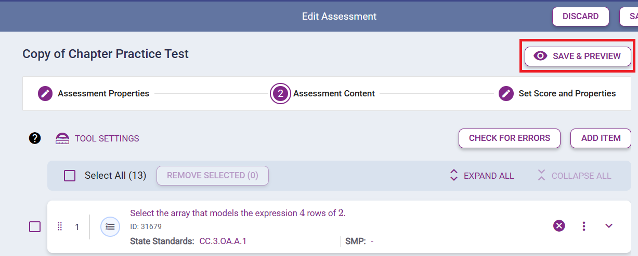Click the eye icon in Save & Preview
This screenshot has width=638, height=256.
click(541, 56)
